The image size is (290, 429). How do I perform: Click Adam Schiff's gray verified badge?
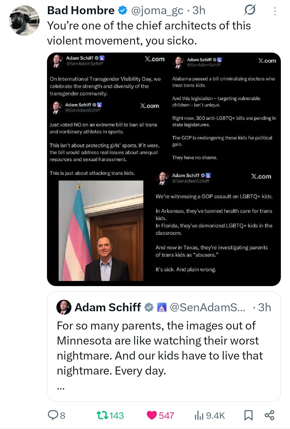point(149,307)
